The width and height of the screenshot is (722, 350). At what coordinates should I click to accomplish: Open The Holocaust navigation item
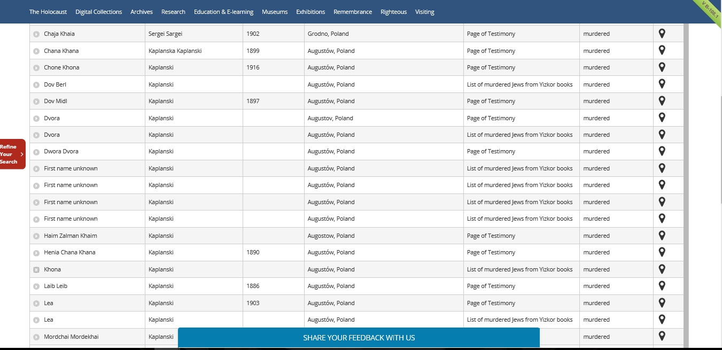pos(48,12)
